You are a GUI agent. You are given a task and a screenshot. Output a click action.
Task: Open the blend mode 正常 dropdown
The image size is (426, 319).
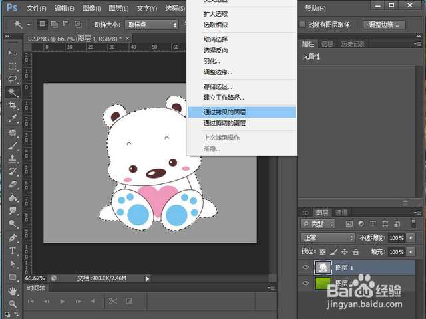(327, 238)
